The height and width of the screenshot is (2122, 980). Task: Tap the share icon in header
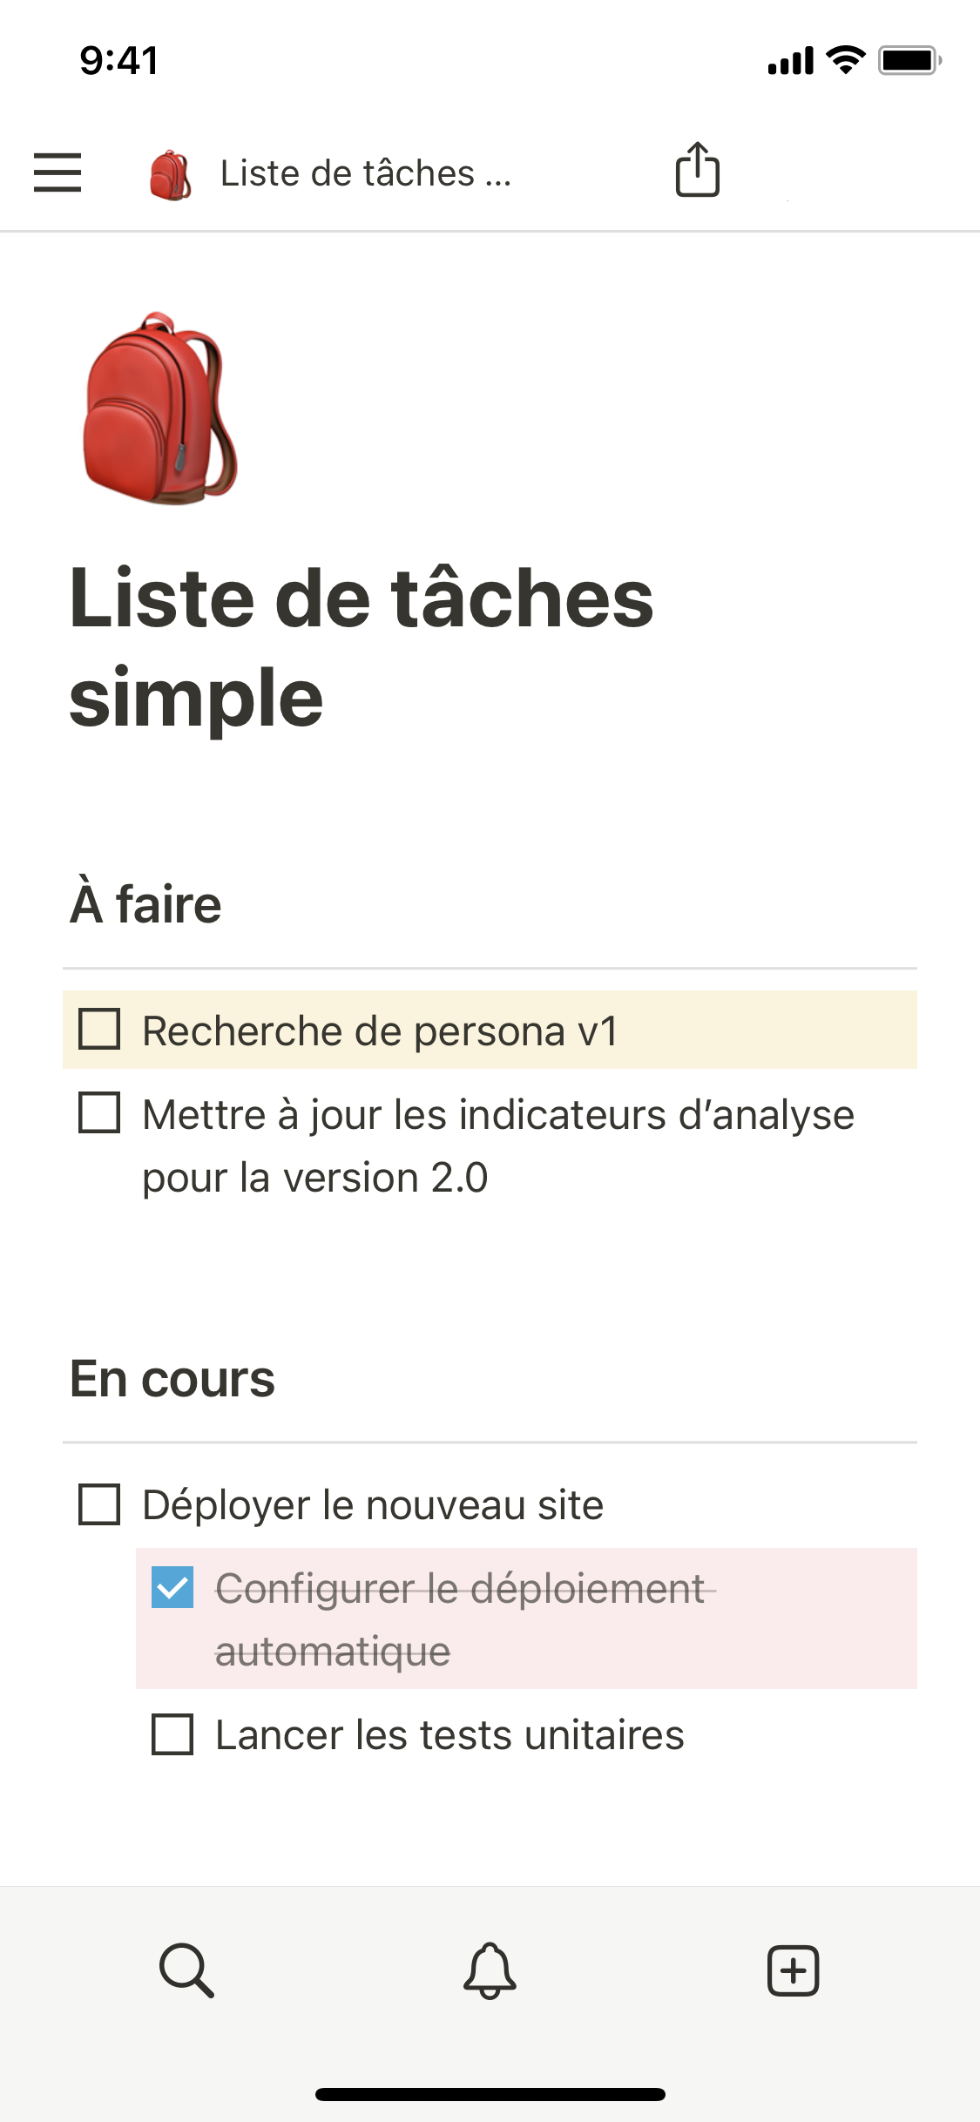[x=697, y=170]
